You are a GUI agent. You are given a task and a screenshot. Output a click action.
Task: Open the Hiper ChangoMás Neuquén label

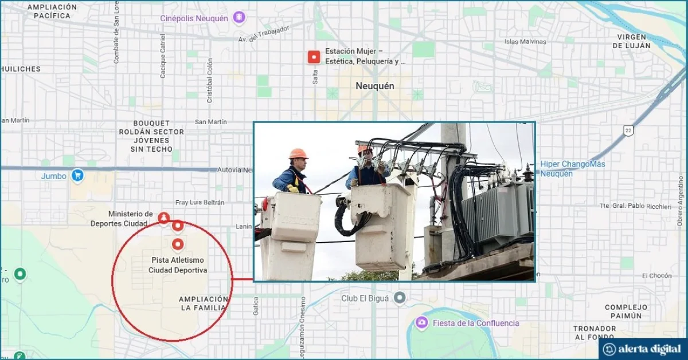pyautogui.click(x=573, y=168)
